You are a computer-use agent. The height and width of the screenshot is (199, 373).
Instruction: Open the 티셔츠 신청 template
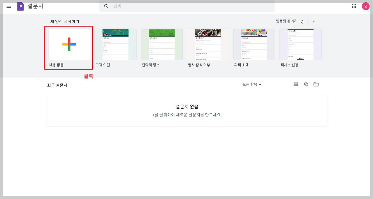point(300,44)
